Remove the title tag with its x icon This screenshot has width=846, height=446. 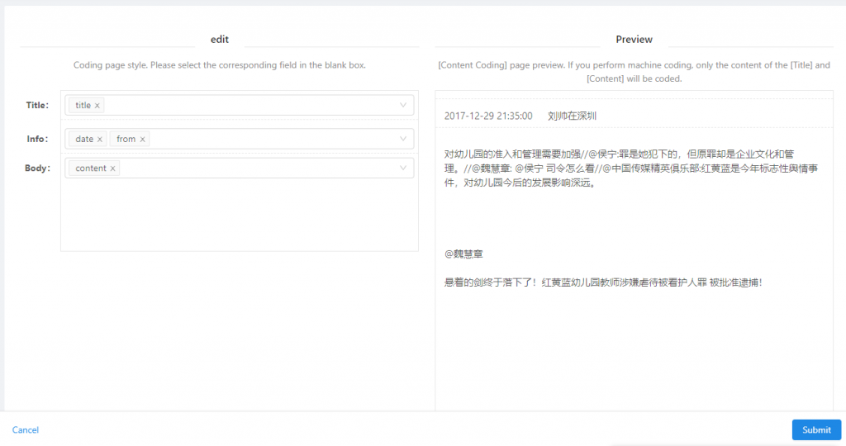point(97,106)
